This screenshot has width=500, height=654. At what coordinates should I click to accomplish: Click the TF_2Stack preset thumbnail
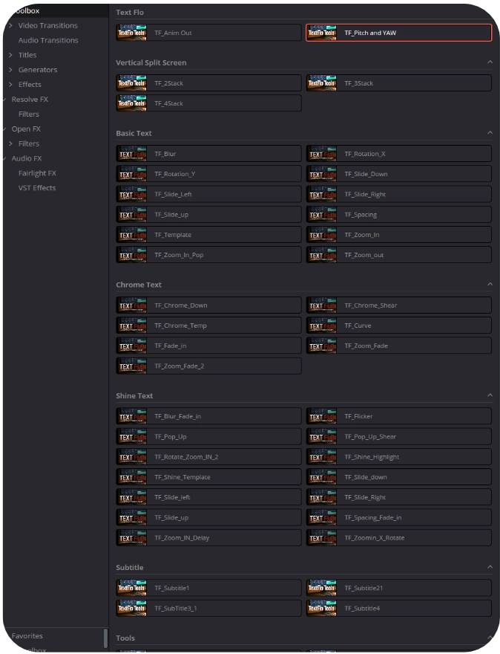(131, 83)
